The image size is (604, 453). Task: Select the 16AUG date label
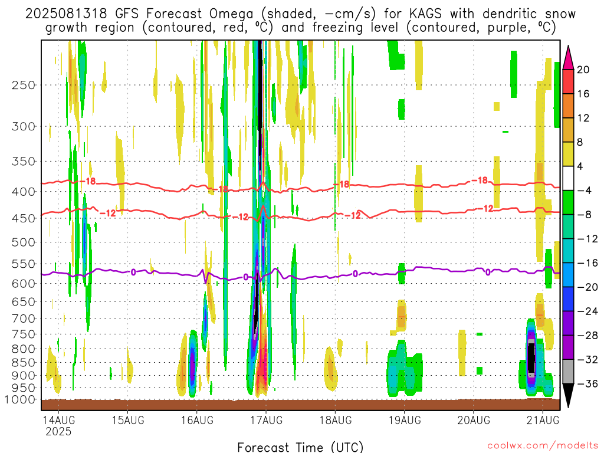[x=197, y=420]
